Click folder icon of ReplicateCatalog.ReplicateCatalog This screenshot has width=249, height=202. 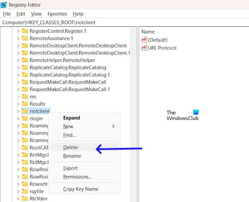point(25,67)
